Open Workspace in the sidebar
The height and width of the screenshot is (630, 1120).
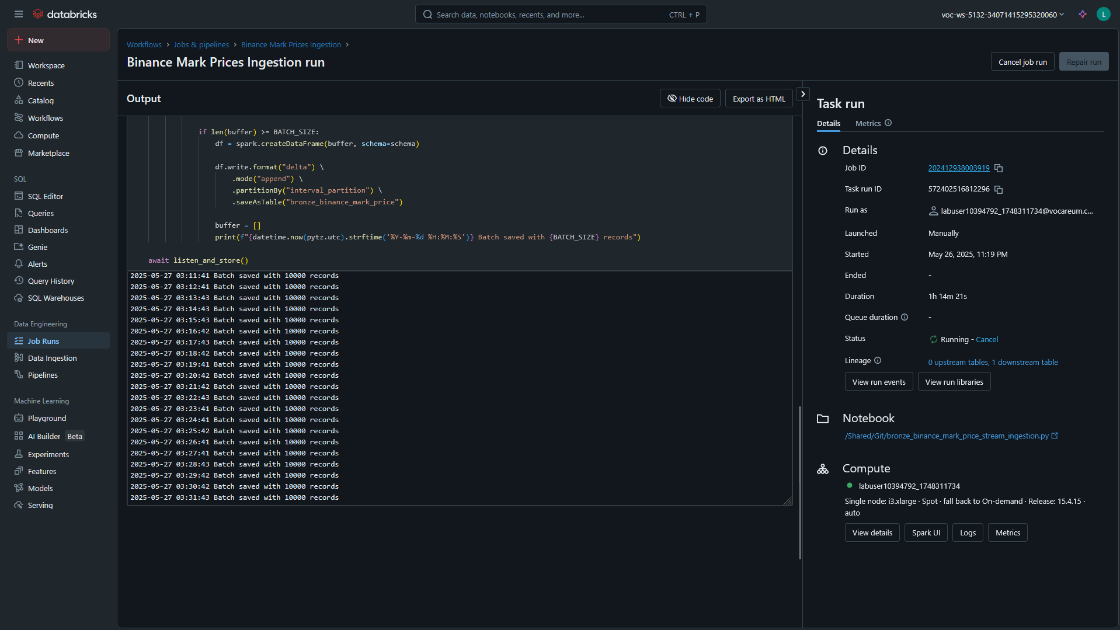click(x=58, y=65)
